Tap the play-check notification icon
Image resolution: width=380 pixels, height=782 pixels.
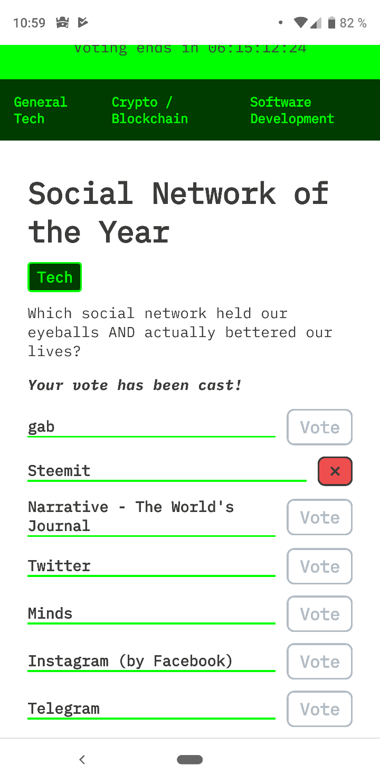click(x=82, y=23)
